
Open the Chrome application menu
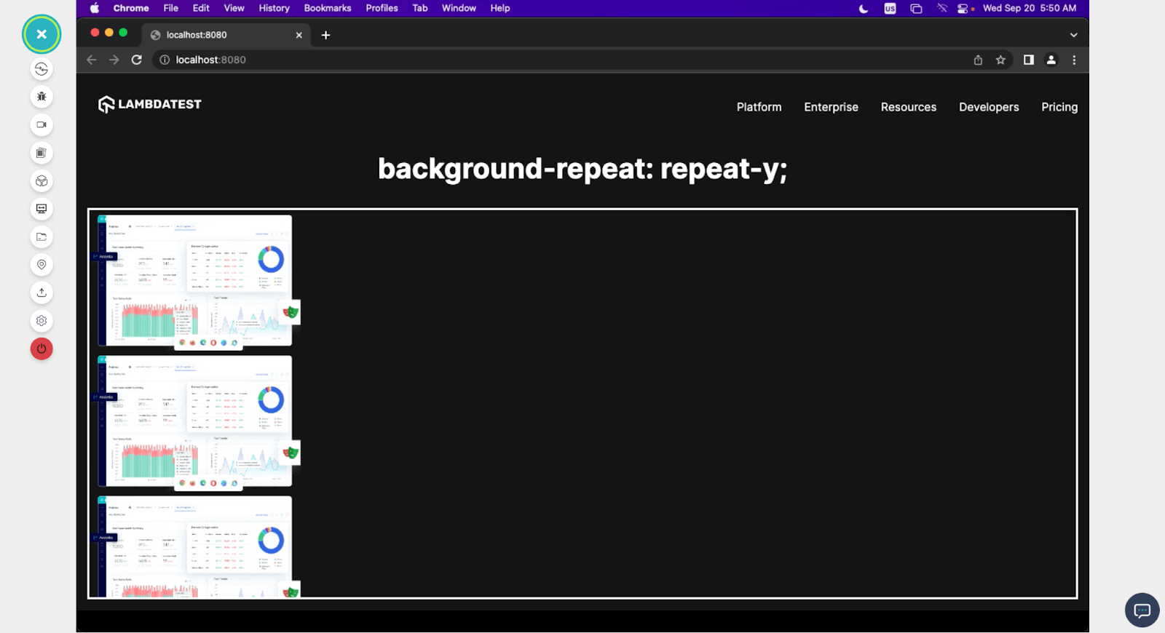[x=131, y=8]
